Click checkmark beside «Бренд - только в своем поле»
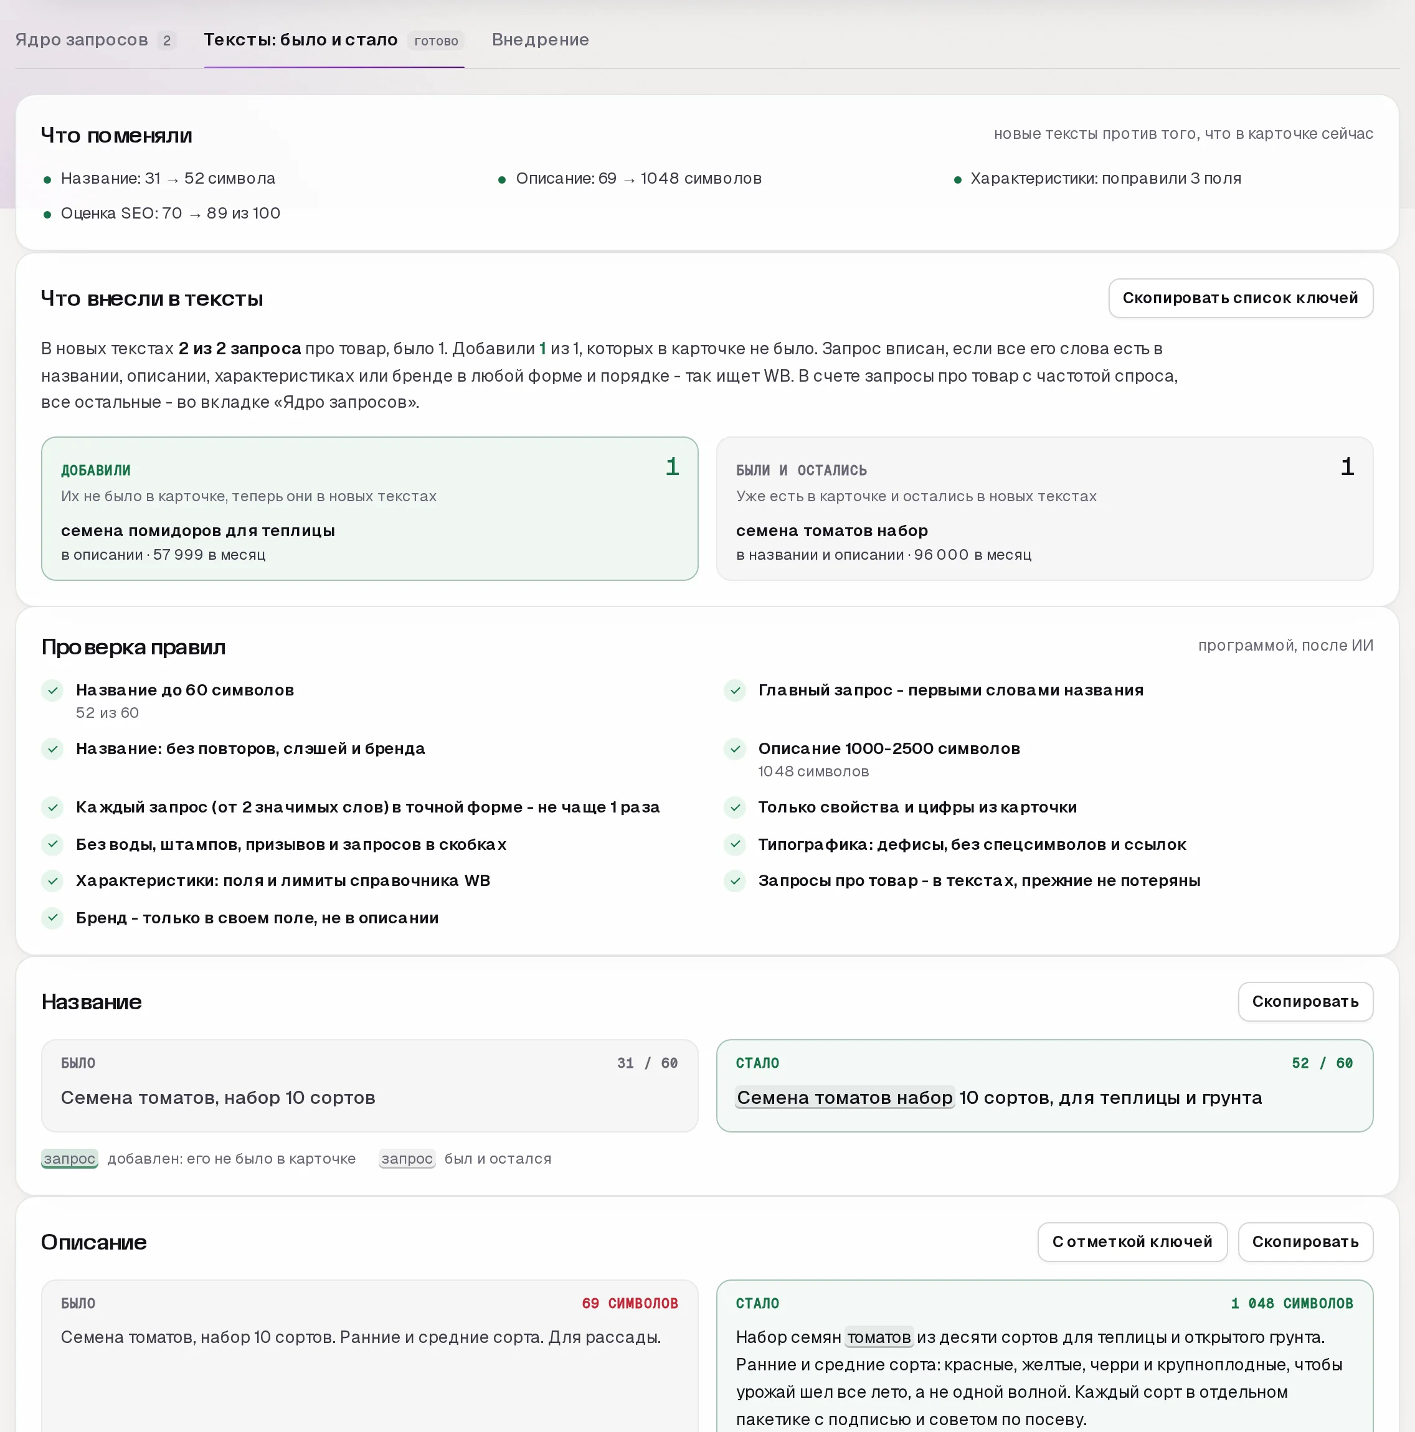This screenshot has width=1415, height=1432. (x=53, y=918)
